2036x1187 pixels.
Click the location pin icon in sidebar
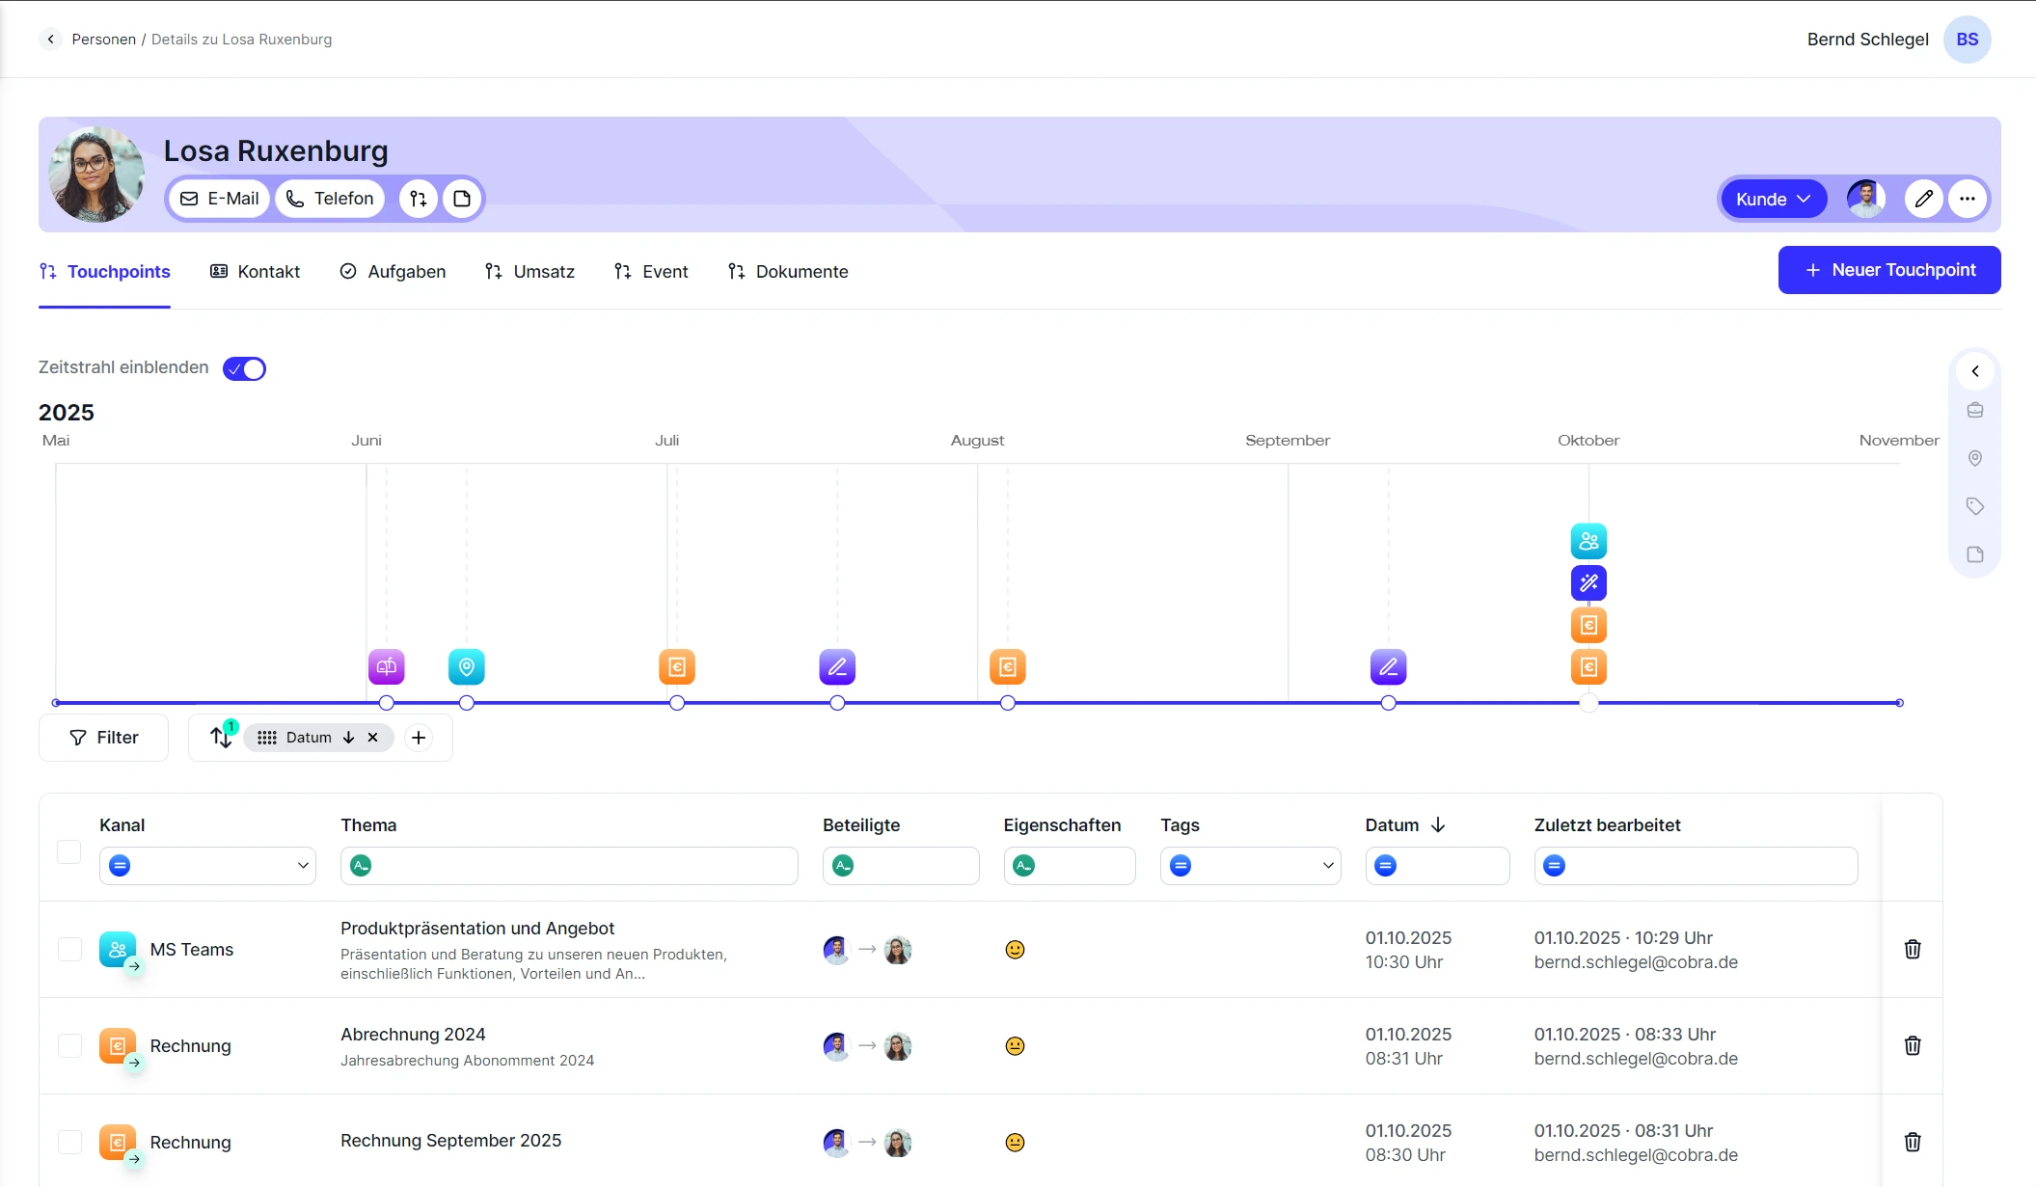(1974, 458)
